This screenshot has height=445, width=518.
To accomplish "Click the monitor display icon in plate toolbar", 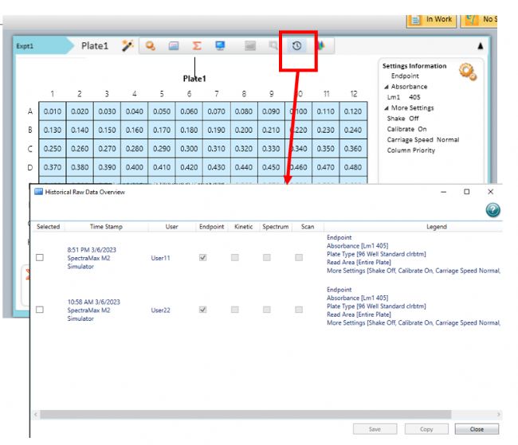I will click(220, 46).
